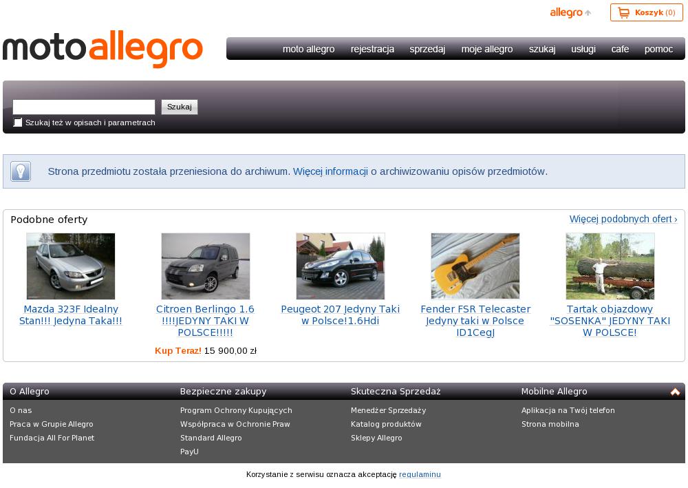Open 'O nas' footer link
Image resolution: width=688 pixels, height=488 pixels.
[21, 410]
